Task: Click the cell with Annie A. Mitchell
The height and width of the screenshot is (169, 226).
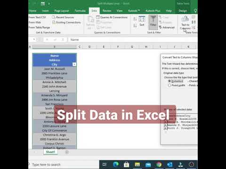Action: tap(54, 86)
